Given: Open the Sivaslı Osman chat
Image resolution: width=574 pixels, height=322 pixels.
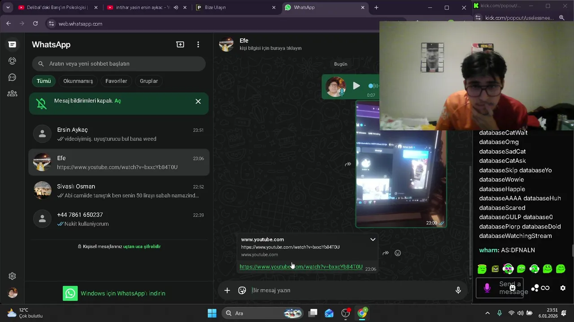Looking at the screenshot, I should point(119,191).
